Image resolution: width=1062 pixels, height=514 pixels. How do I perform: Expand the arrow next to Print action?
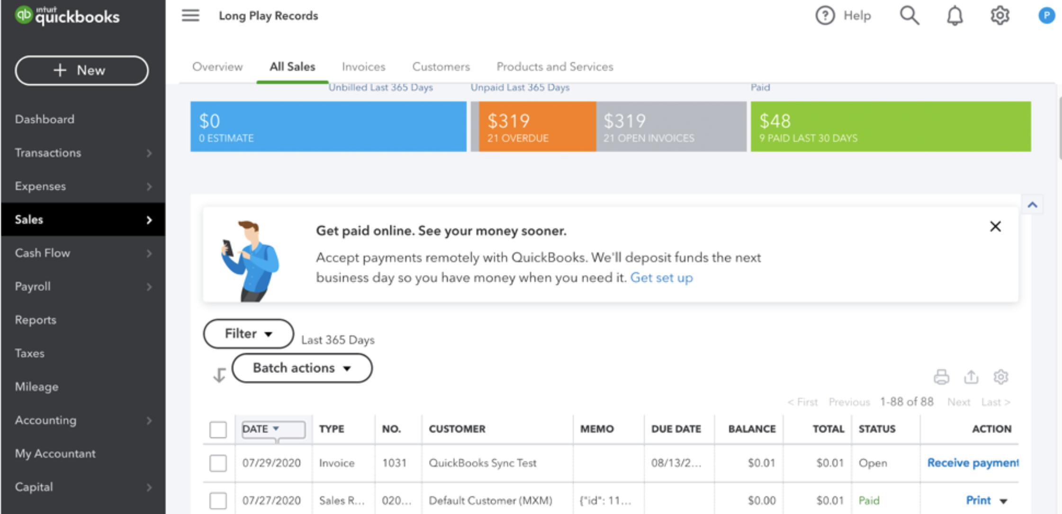(1003, 501)
